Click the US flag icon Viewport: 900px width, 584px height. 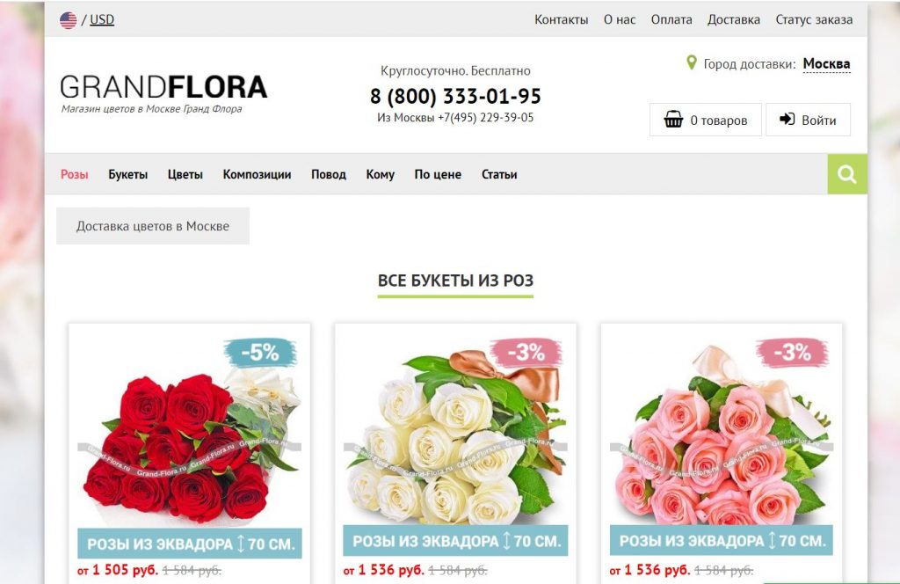(x=69, y=20)
